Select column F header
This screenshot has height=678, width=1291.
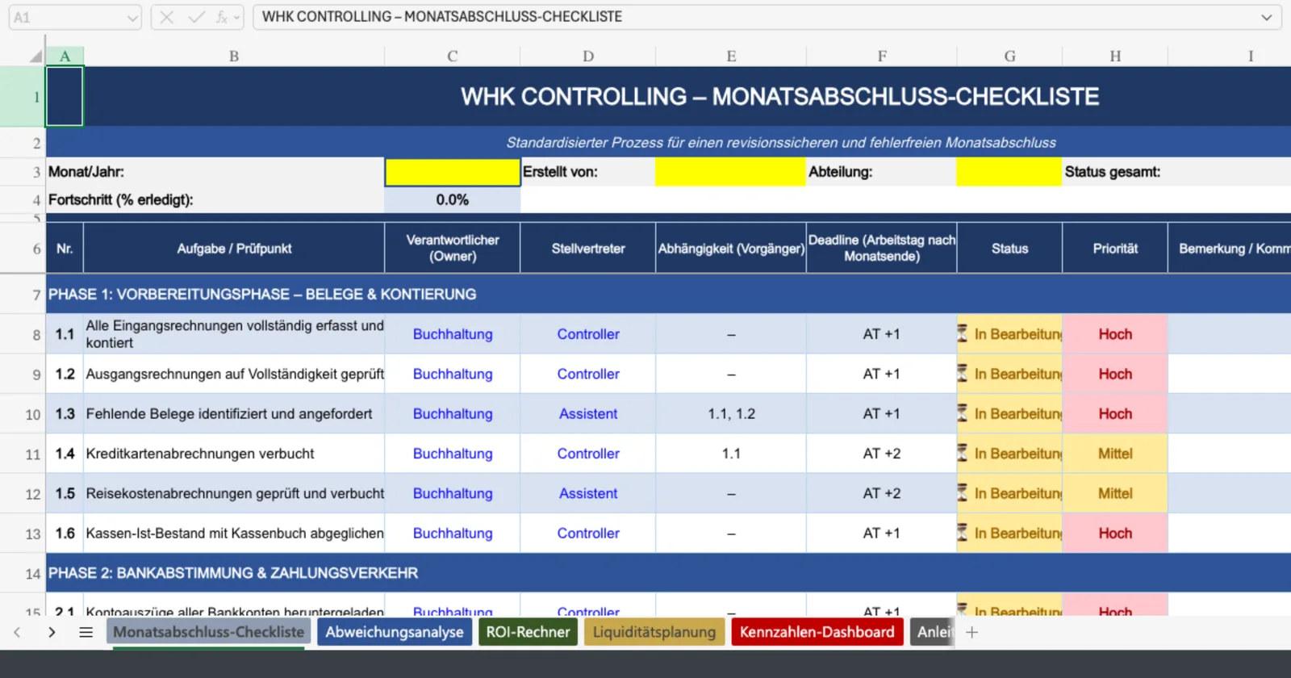tap(882, 56)
